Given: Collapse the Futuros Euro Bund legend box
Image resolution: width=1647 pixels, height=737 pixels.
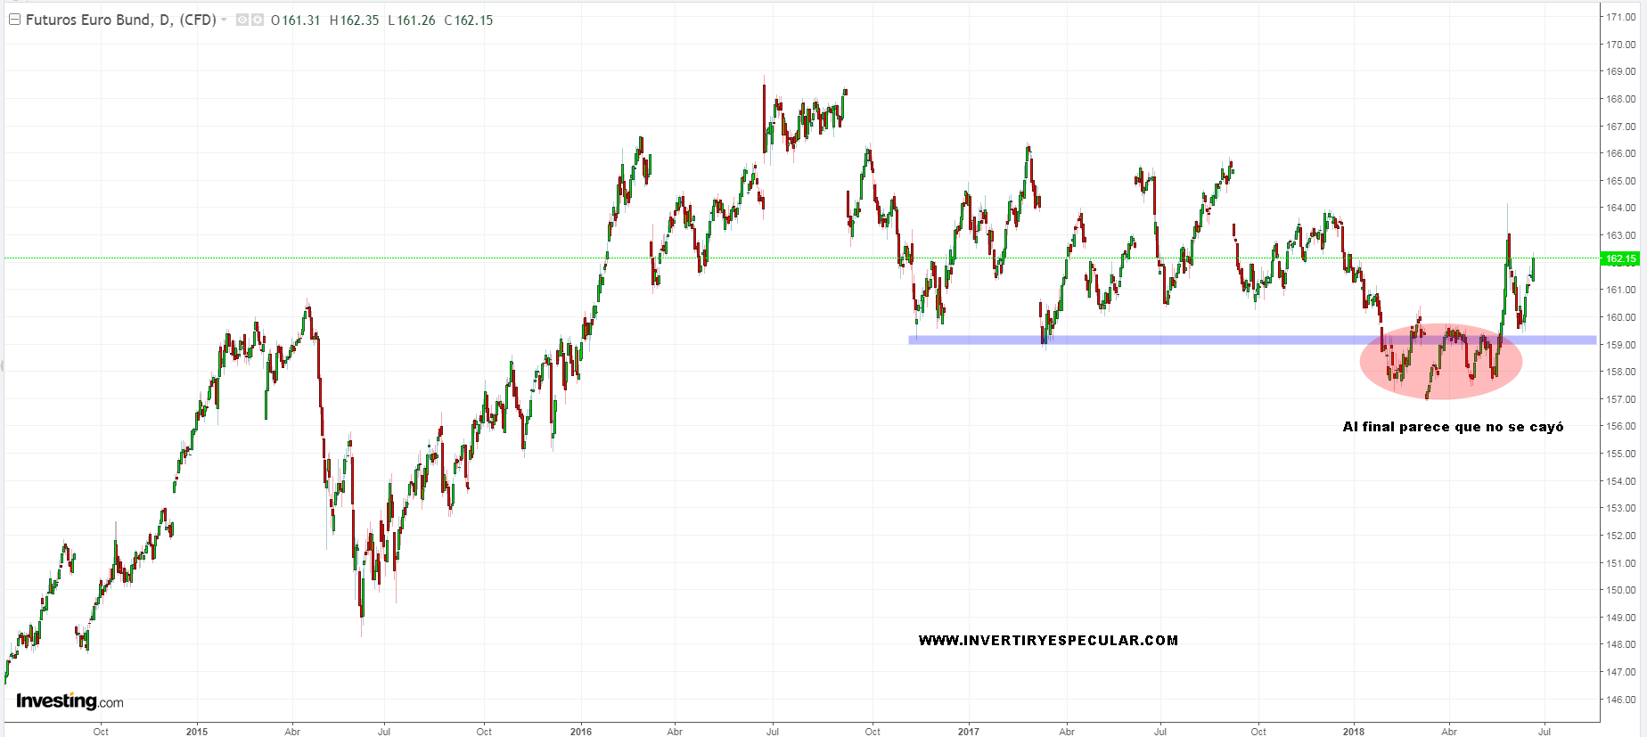Looking at the screenshot, I should pos(14,20).
